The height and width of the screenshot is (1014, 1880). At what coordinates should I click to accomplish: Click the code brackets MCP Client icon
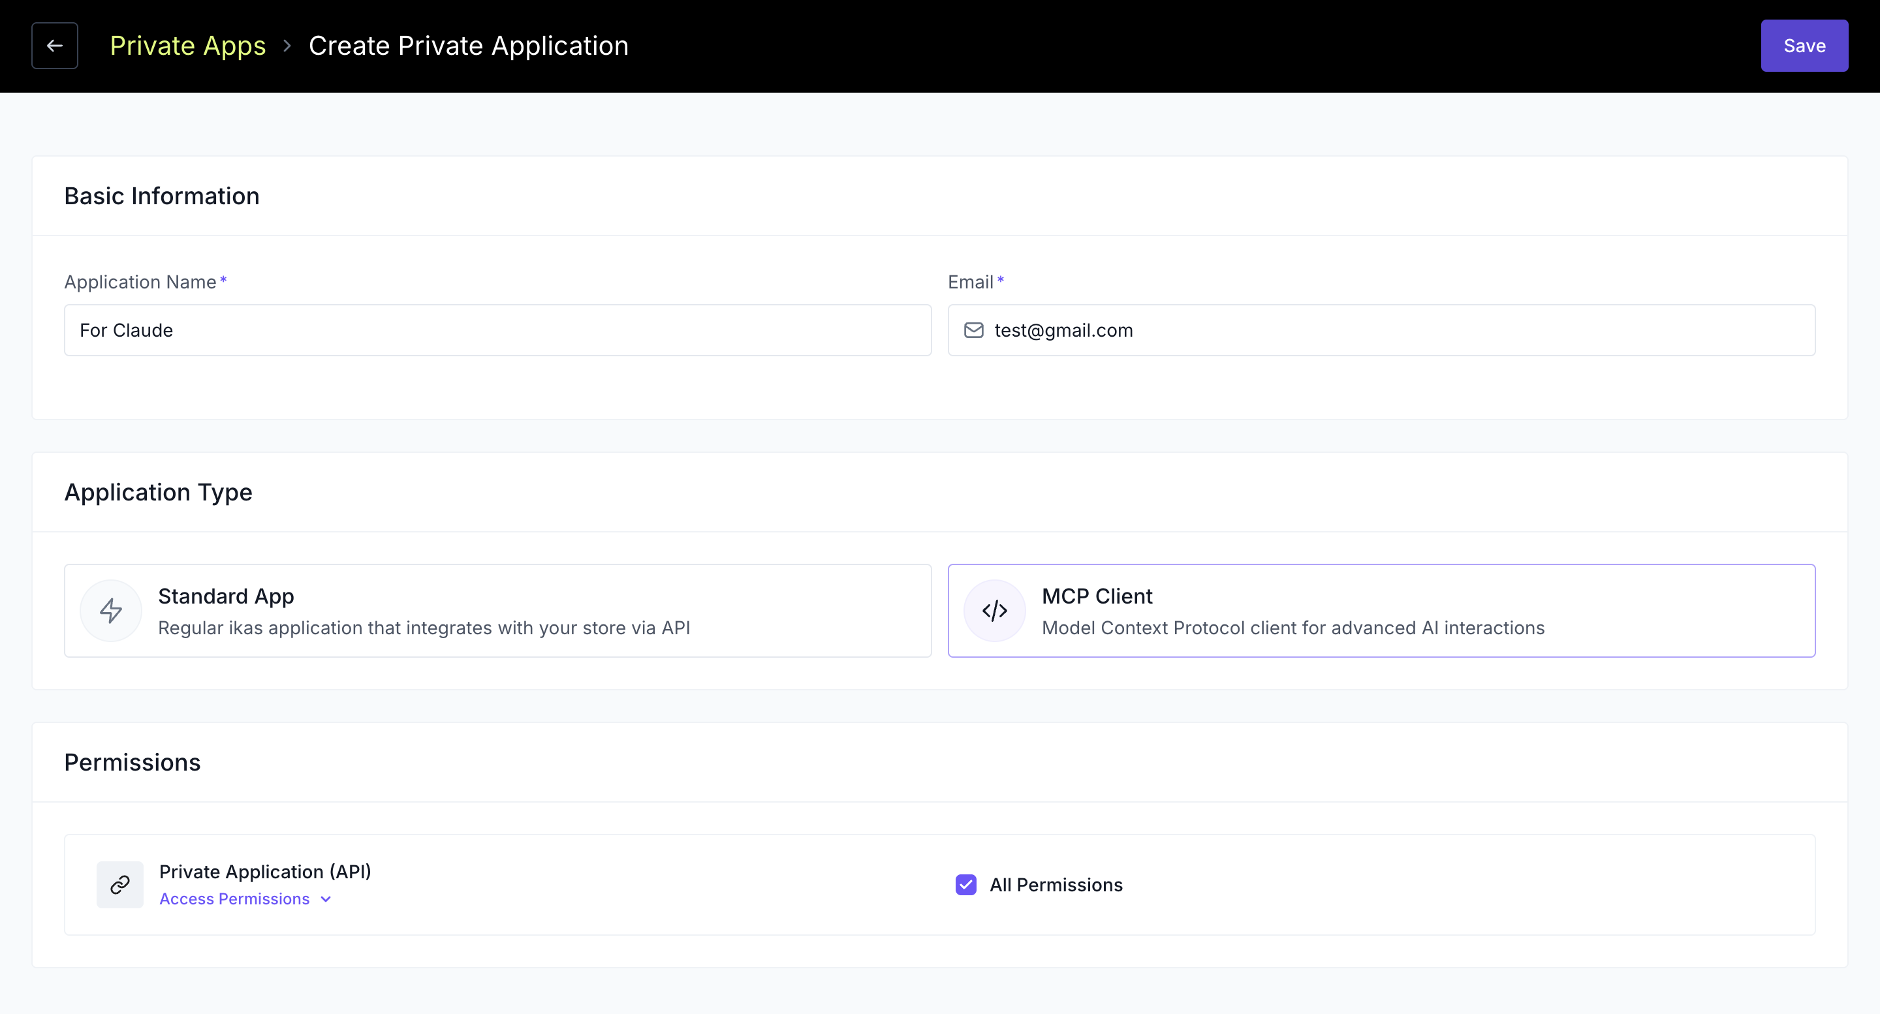[995, 611]
